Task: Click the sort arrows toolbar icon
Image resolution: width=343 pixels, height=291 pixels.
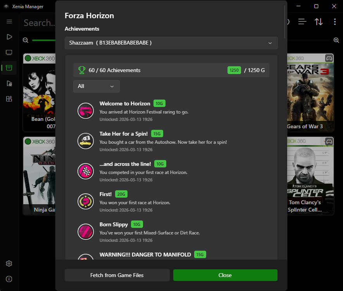Action: tap(319, 21)
